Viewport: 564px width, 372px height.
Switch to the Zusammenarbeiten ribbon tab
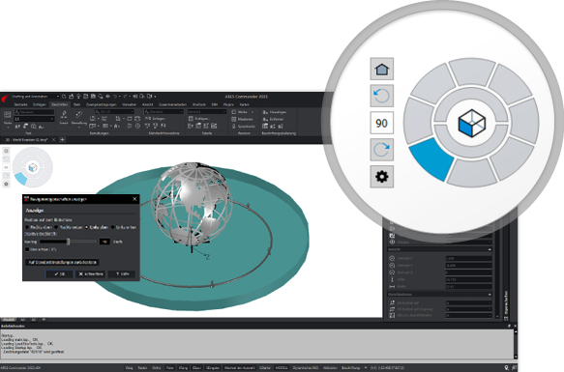click(x=172, y=104)
